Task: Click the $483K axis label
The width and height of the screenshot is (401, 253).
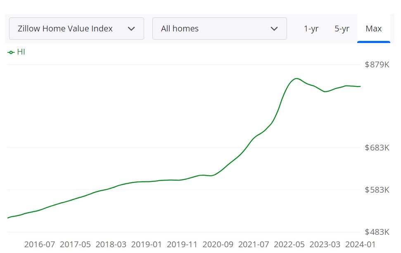Action: [377, 232]
